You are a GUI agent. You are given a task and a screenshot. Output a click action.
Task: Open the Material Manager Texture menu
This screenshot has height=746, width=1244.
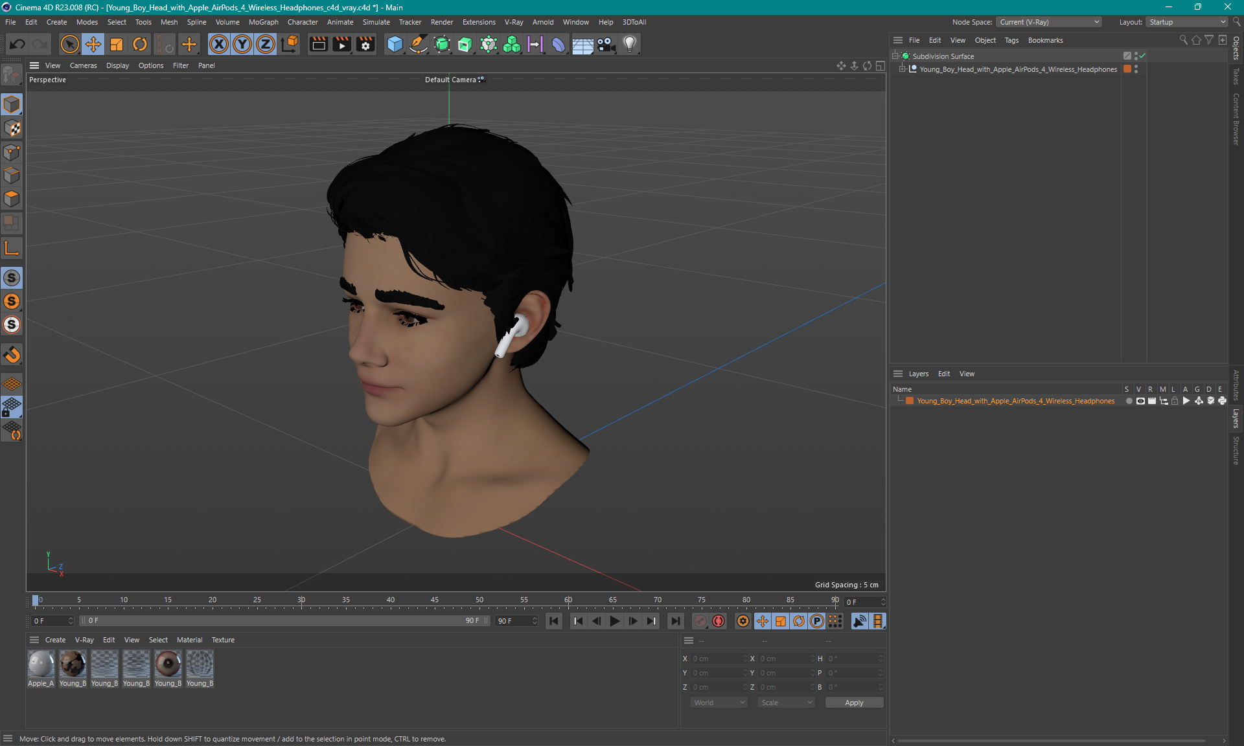coord(223,640)
